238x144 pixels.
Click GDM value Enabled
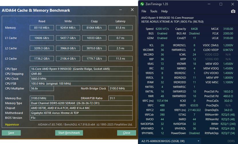(162, 38)
